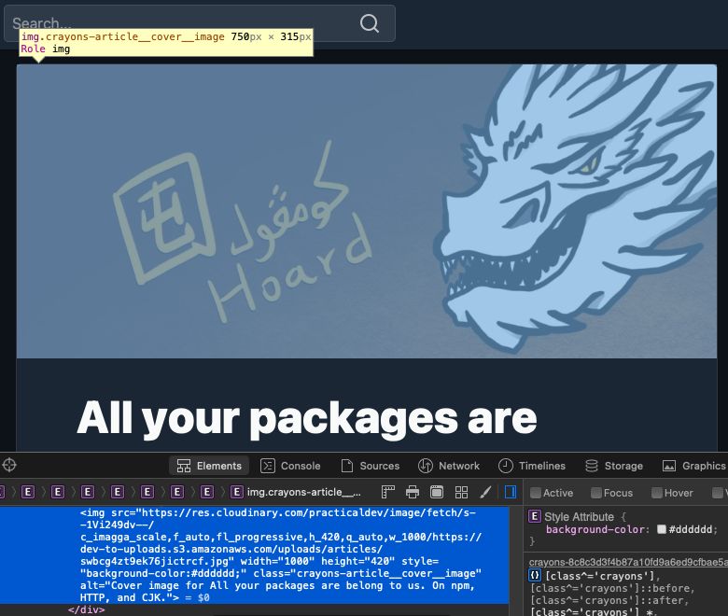The width and height of the screenshot is (728, 616).
Task: Toggle the Focus pseudo-class checkbox
Action: point(596,493)
